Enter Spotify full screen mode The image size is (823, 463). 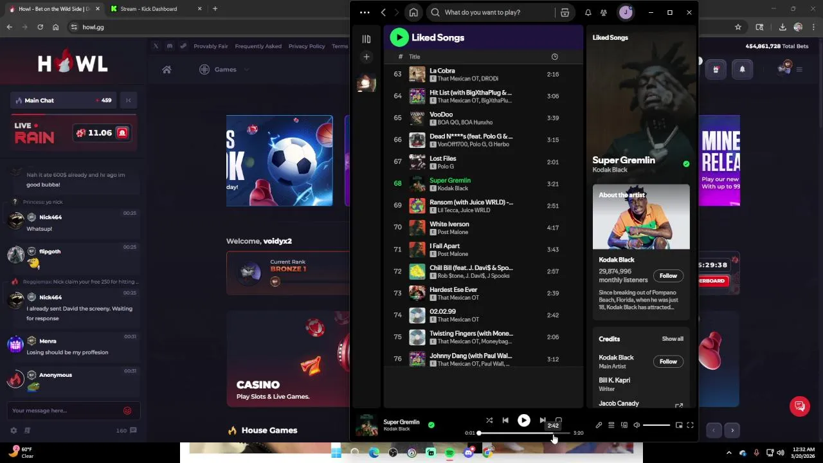[690, 425]
